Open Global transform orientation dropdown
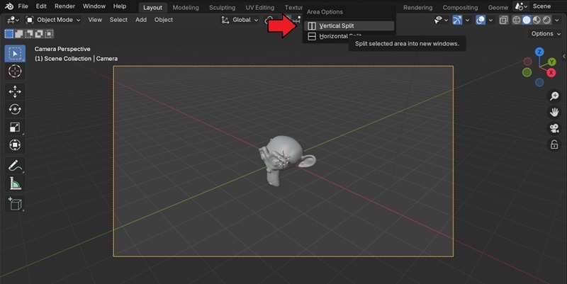 click(x=240, y=20)
